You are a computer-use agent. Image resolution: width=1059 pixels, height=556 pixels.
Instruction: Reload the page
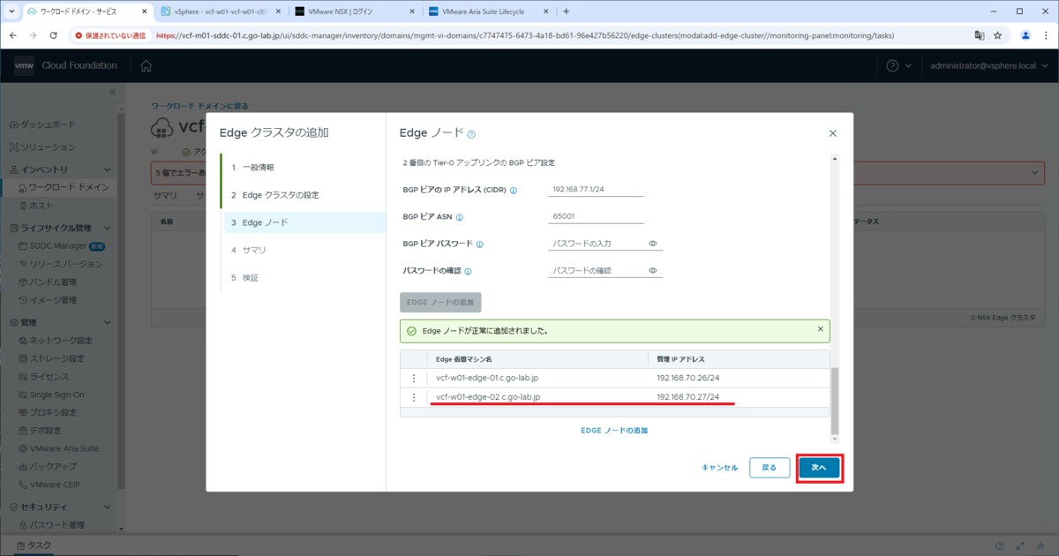click(x=54, y=35)
